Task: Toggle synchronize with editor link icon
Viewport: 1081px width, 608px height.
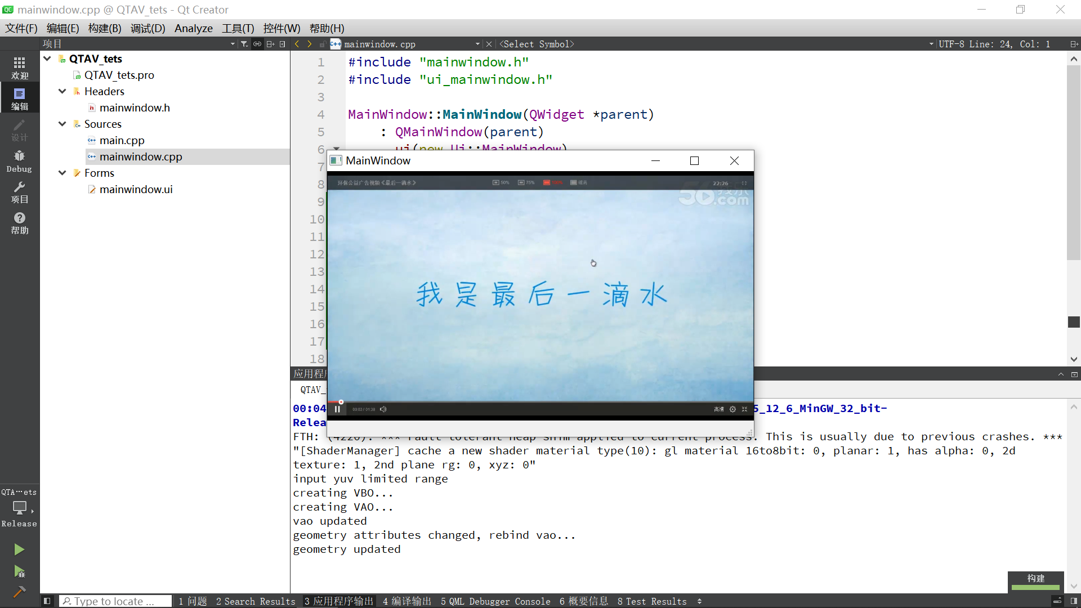Action: pos(257,44)
